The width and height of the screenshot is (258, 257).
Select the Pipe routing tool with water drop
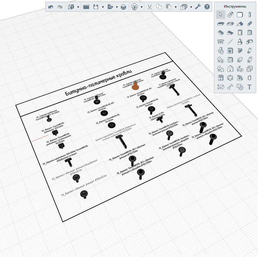click(x=220, y=60)
